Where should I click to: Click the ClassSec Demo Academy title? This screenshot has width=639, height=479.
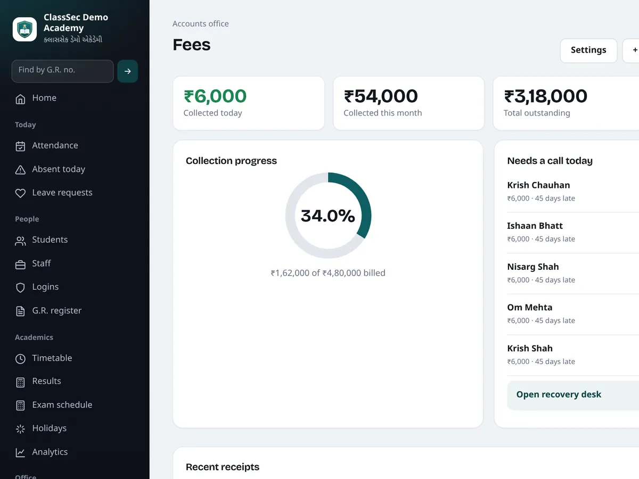76,22
